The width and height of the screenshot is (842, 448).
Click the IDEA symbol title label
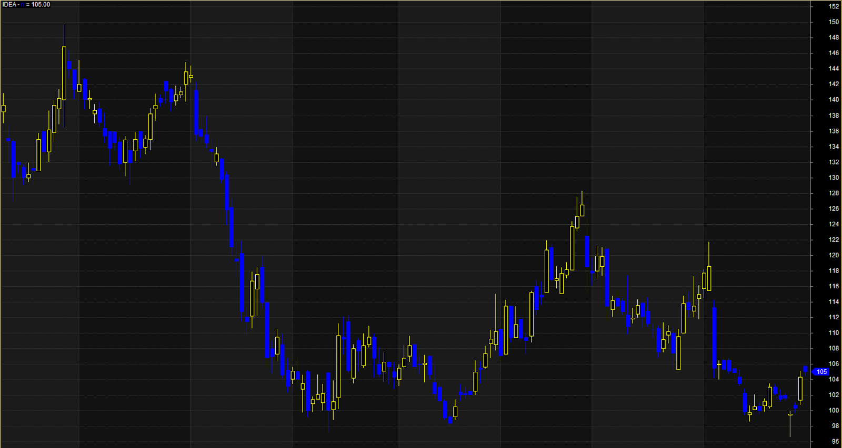(26, 5)
